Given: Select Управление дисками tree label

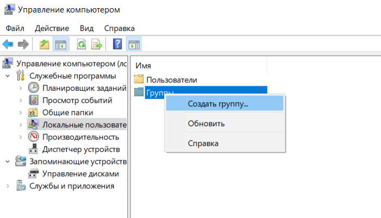Looking at the screenshot, I should [80, 174].
